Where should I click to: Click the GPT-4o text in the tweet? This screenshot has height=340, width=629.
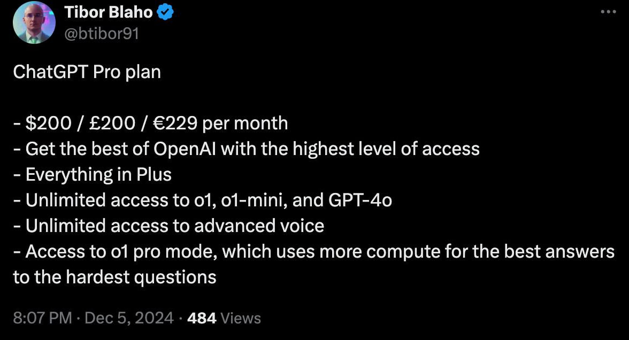point(358,200)
